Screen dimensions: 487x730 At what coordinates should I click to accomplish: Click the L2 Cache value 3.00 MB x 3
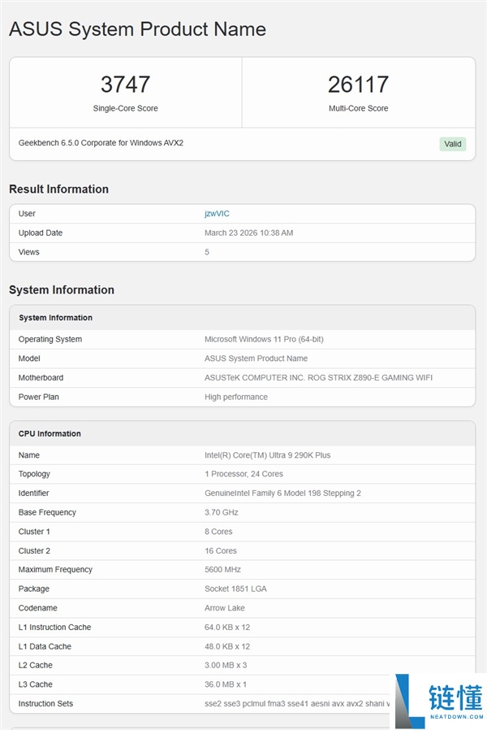(226, 665)
